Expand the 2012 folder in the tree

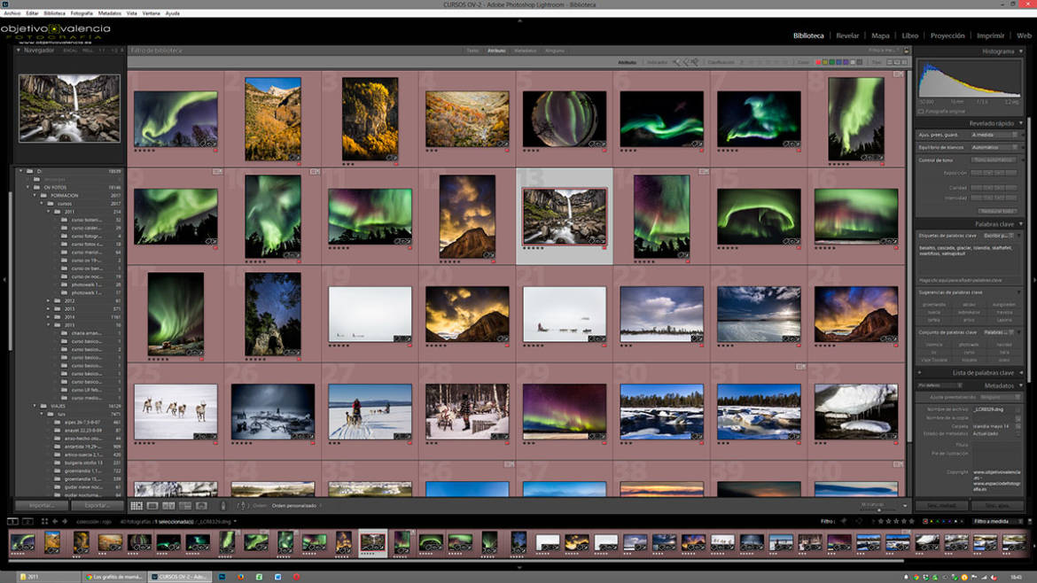48,299
